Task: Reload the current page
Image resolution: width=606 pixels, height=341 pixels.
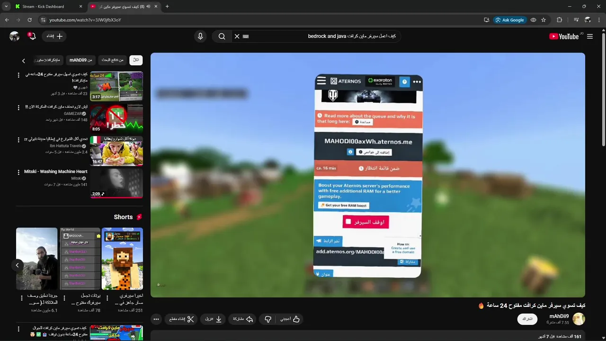Action: pos(29,20)
